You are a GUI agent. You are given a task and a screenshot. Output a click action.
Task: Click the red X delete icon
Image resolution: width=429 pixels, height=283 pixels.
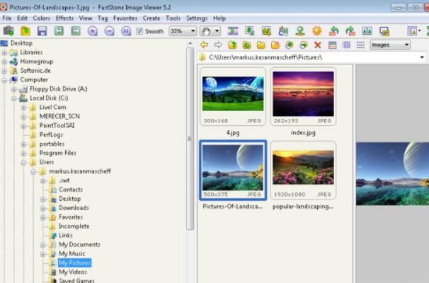click(317, 45)
